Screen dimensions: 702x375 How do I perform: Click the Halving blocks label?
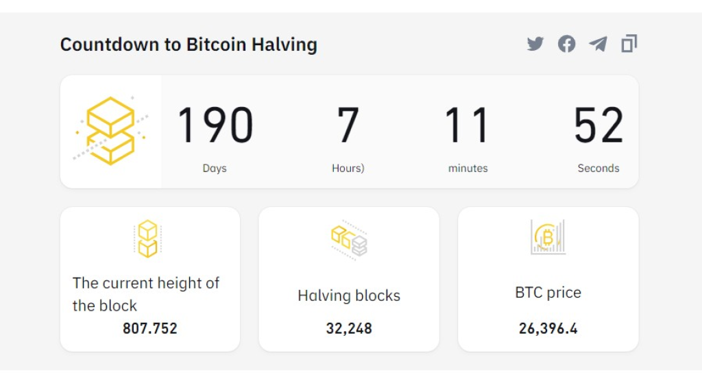point(349,295)
